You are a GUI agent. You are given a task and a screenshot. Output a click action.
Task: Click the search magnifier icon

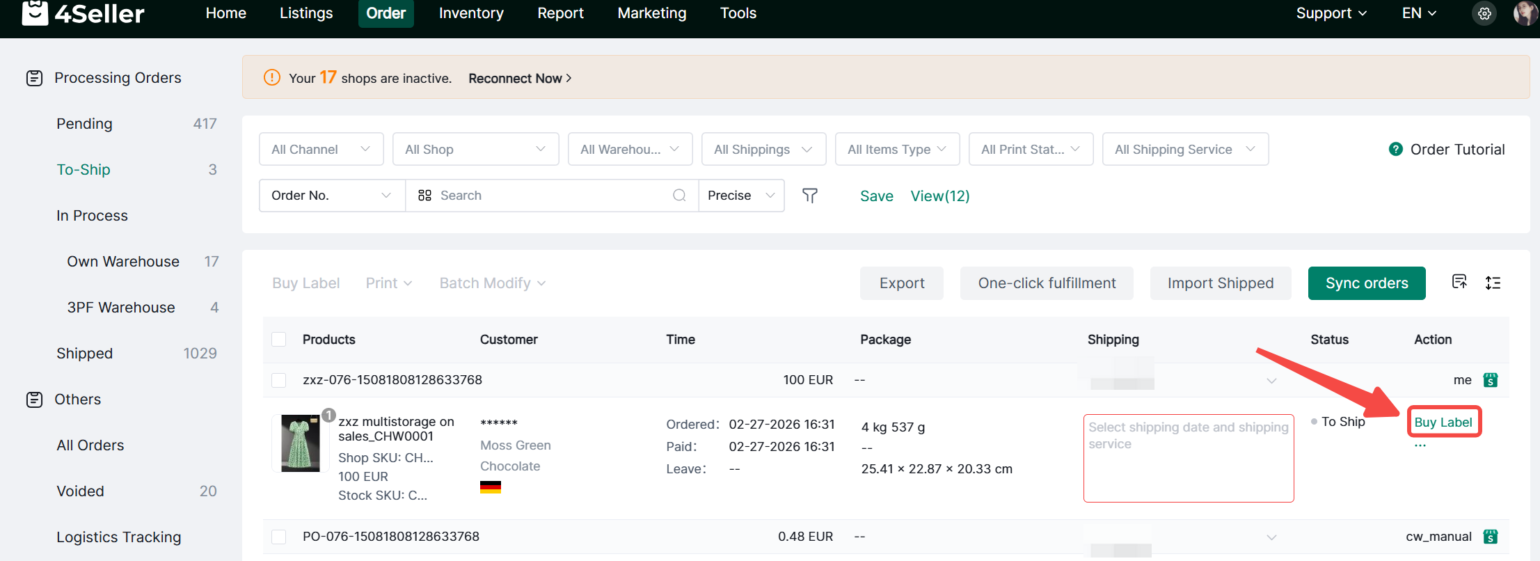(679, 196)
